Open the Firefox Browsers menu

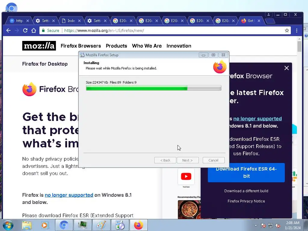pyautogui.click(x=81, y=46)
